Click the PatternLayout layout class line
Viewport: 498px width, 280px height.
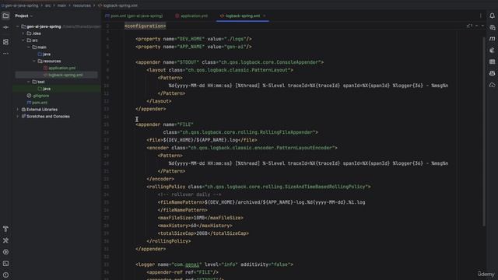point(219,70)
